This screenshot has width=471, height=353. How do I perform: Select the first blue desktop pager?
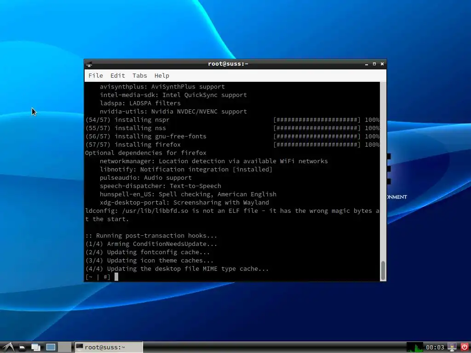click(51, 347)
